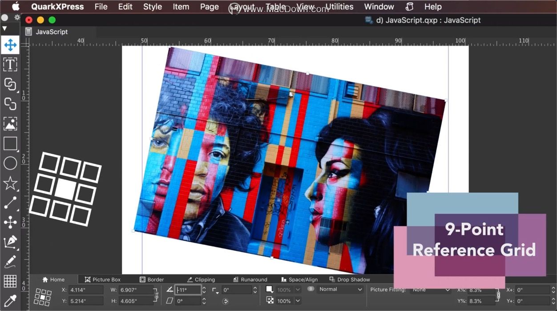
Task: Click the X+ picture offset field
Action: [533, 290]
